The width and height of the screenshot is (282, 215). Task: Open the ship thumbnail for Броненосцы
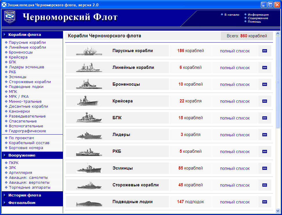89,84
